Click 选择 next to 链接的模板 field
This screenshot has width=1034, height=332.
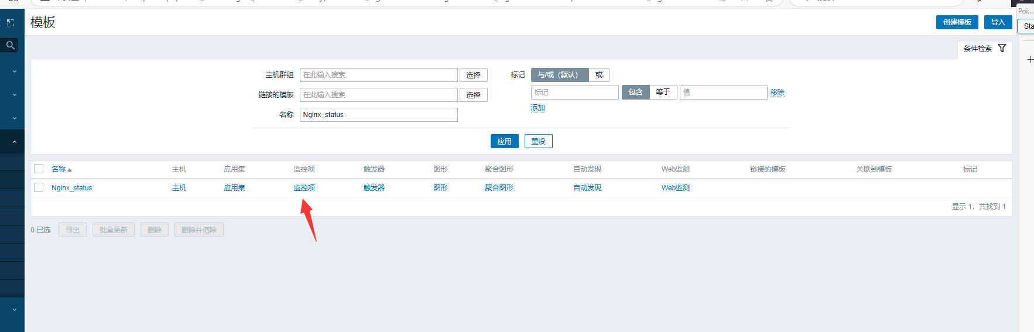[x=473, y=95]
